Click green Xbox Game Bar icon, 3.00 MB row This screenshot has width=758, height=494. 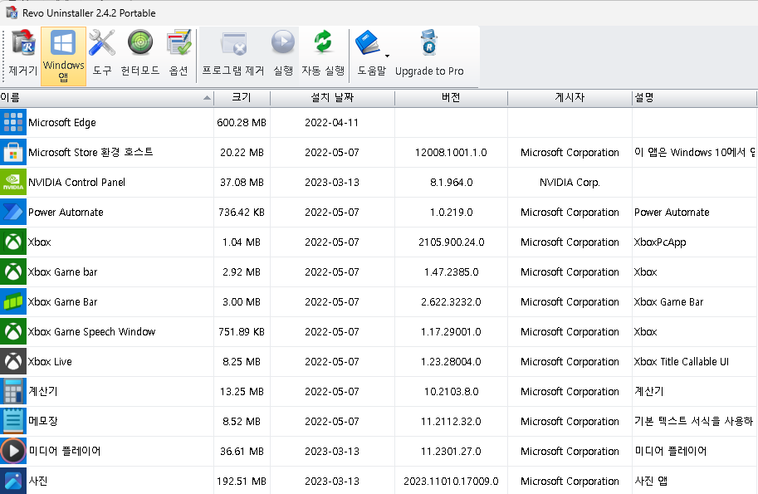(x=13, y=302)
